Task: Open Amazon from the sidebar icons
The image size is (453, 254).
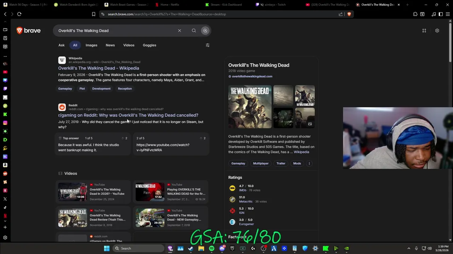Action: [x=5, y=165]
